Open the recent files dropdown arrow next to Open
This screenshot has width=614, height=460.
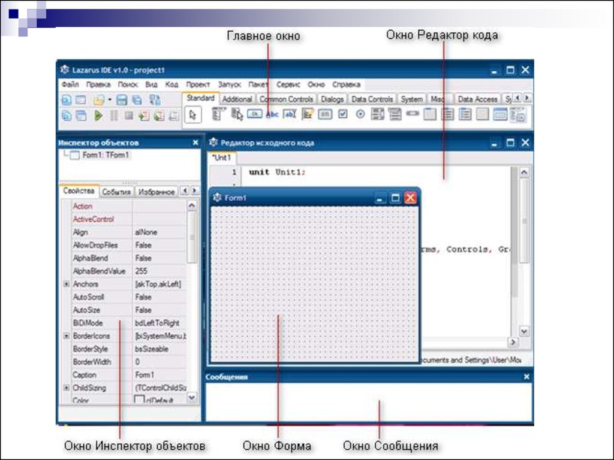[x=110, y=100]
